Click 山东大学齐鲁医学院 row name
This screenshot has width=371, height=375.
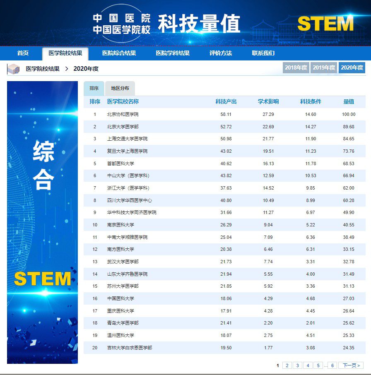127,274
